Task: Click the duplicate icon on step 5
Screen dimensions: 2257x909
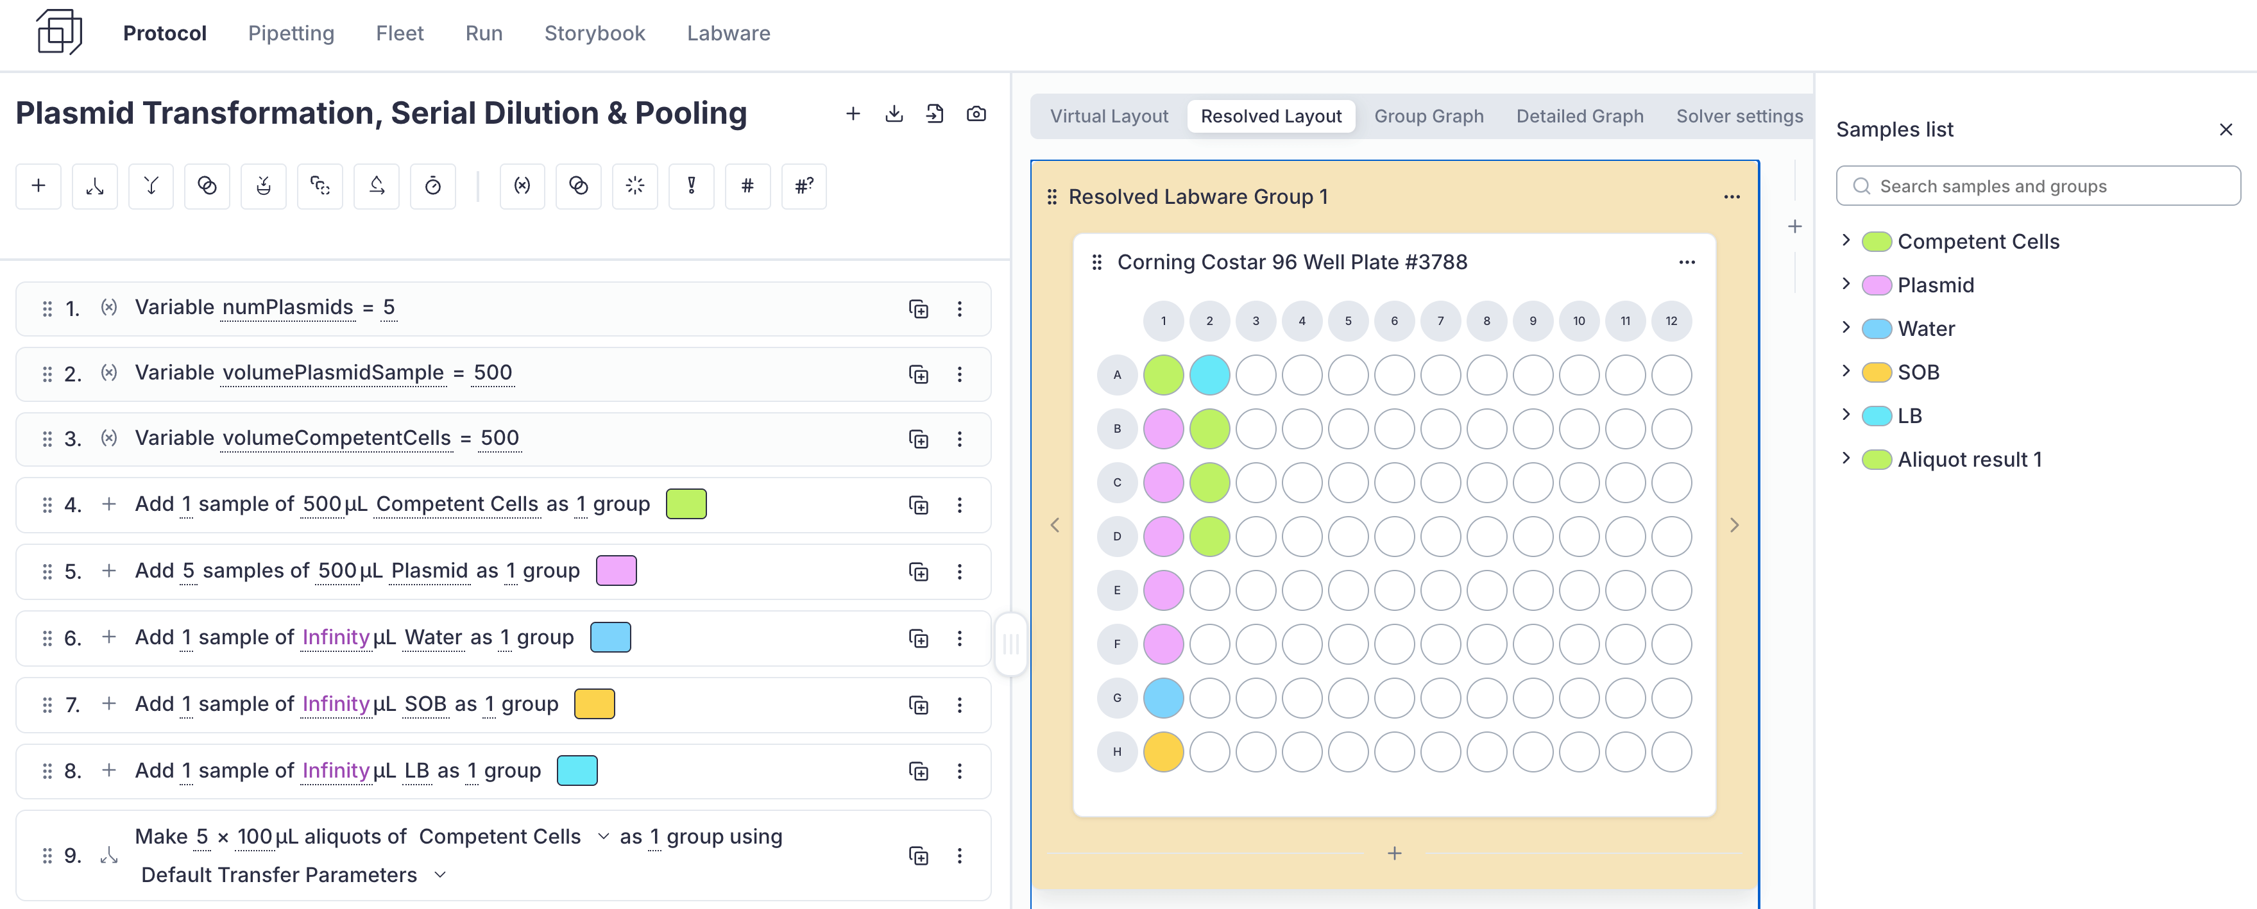Action: point(918,572)
